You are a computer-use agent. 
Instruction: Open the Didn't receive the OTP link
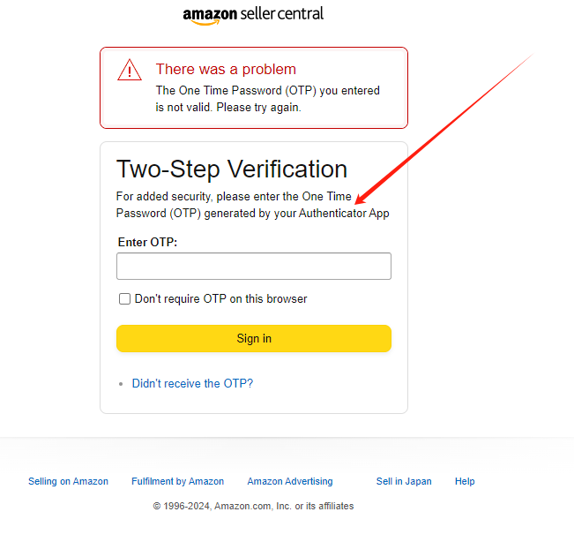(192, 383)
